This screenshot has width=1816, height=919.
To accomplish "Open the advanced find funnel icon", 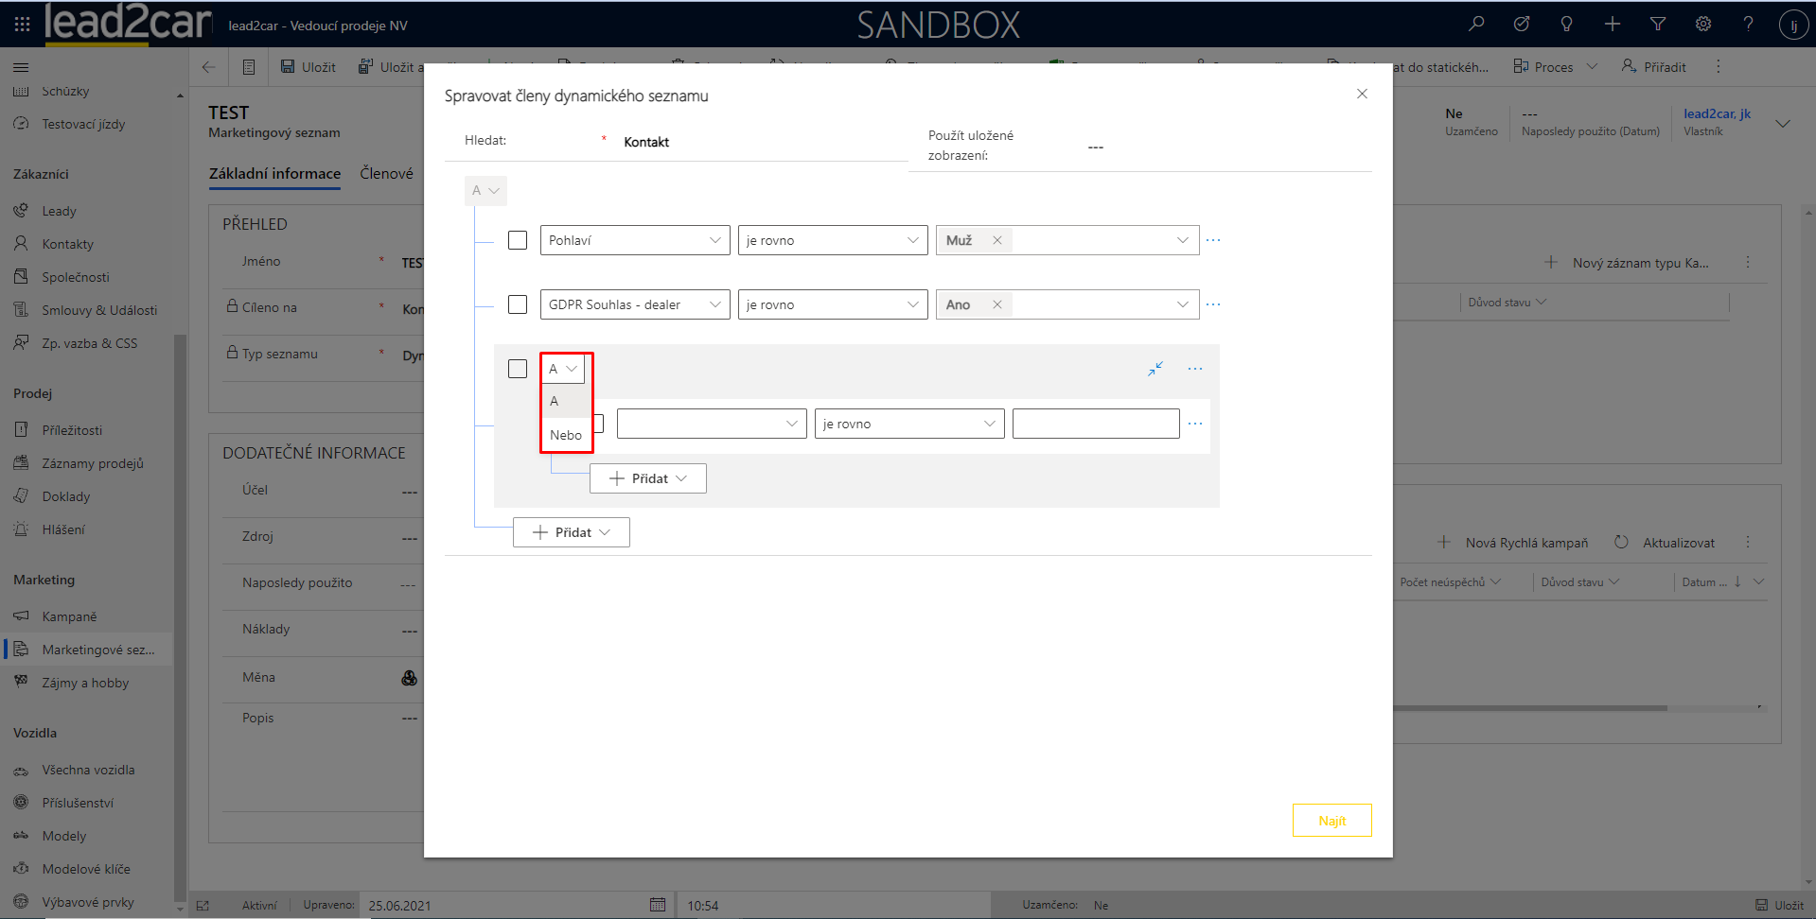I will point(1657,25).
